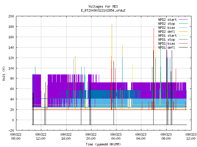This screenshot has width=197, height=147.
Task: Click the y-axis tick value 180
Action: pos(11,27)
